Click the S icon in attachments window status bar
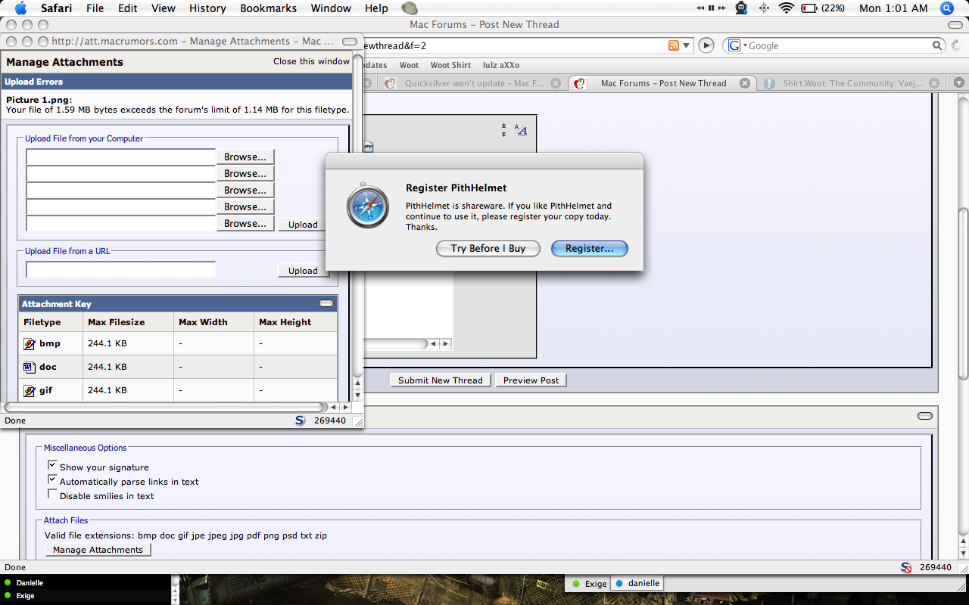The width and height of the screenshot is (969, 605). tap(300, 420)
